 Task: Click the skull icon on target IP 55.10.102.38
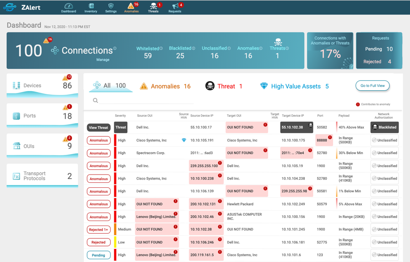tap(310, 125)
